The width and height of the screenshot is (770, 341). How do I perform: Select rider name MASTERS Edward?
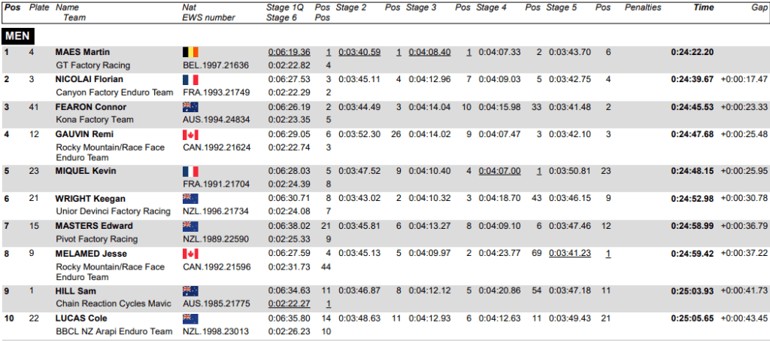[x=94, y=226]
